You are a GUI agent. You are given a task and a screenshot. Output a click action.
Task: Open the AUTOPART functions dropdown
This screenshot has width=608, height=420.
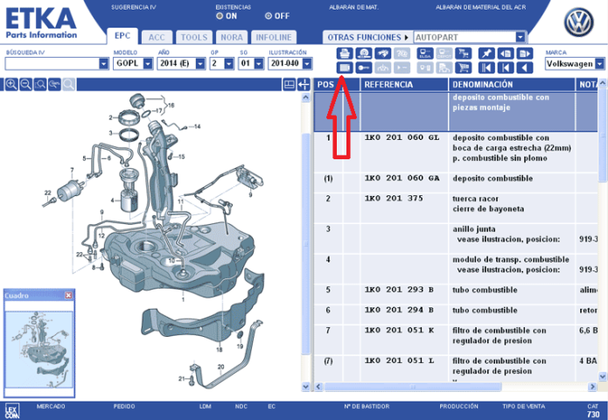[521, 38]
